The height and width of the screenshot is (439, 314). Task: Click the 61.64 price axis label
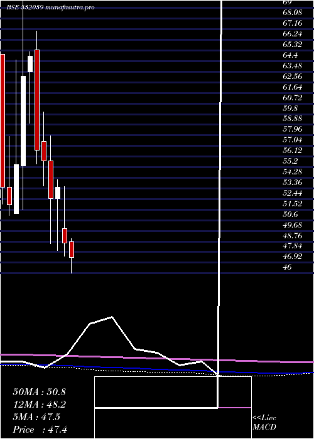click(x=293, y=87)
